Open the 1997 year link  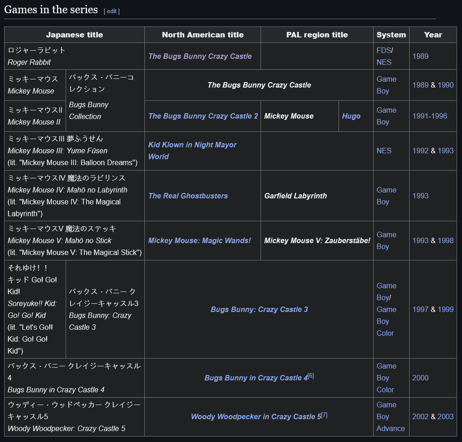[421, 309]
